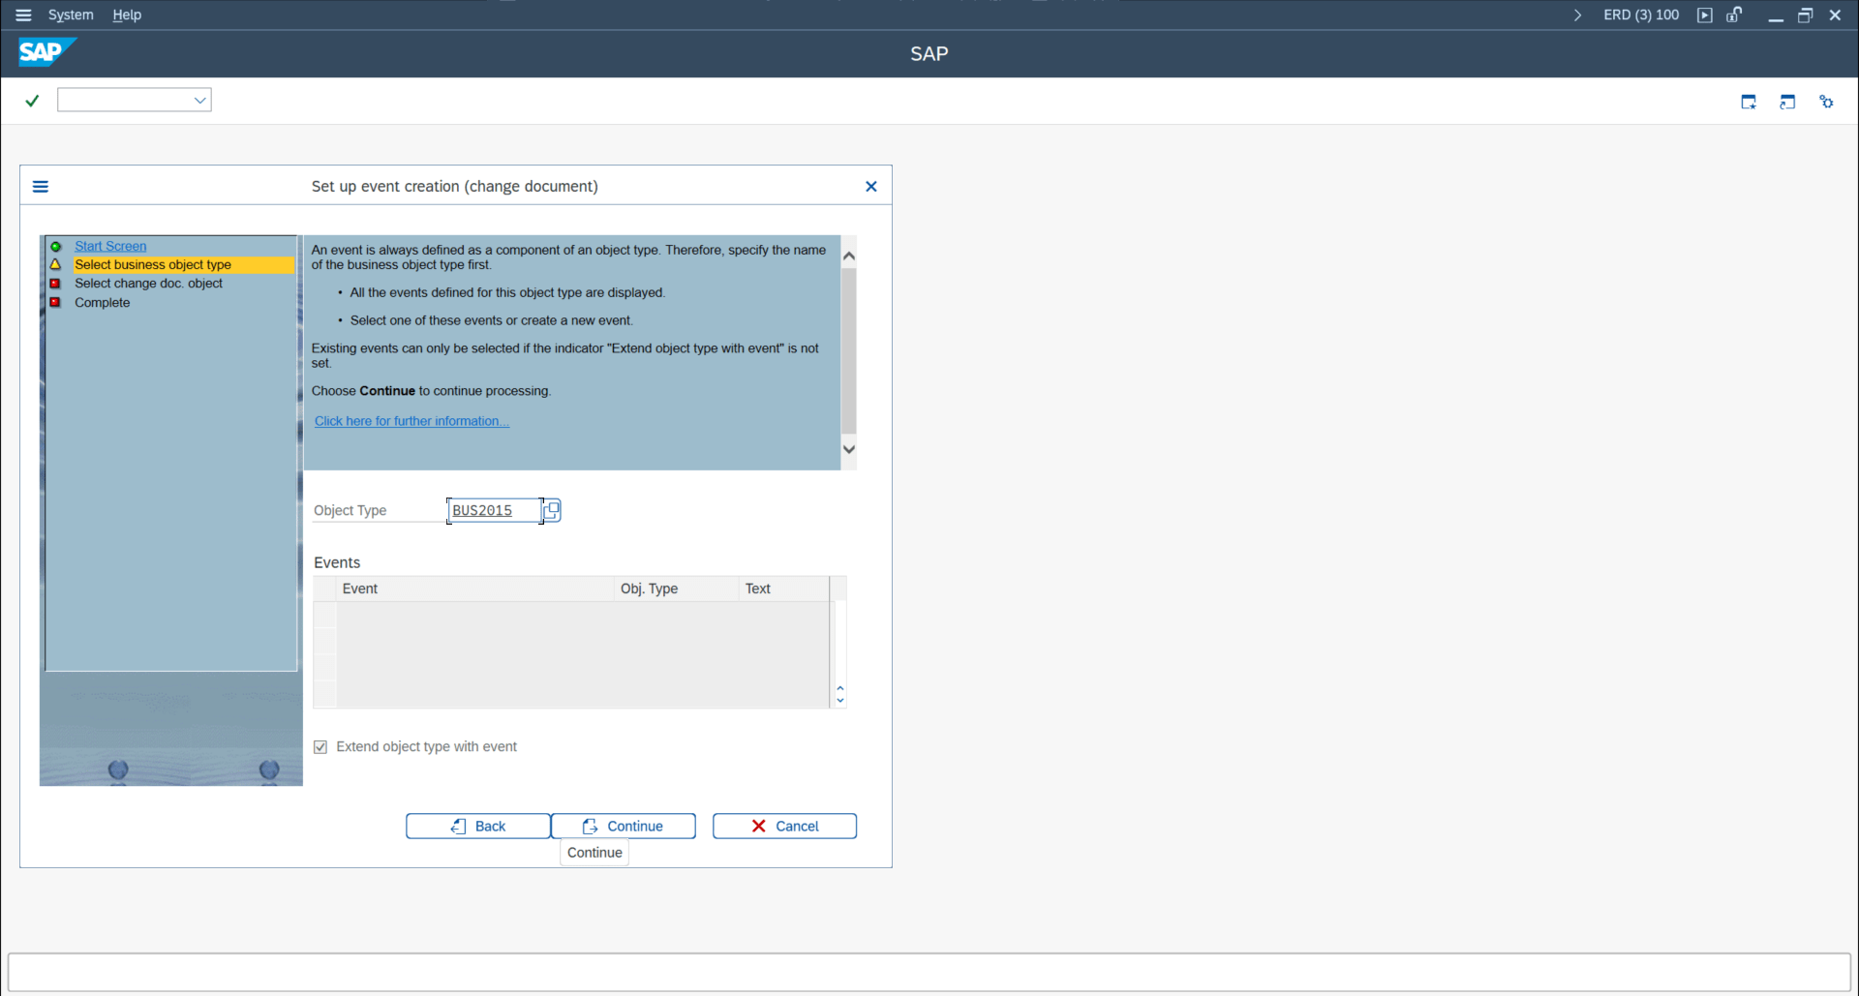The image size is (1859, 996).
Task: Click the status bar message area
Action: click(929, 972)
